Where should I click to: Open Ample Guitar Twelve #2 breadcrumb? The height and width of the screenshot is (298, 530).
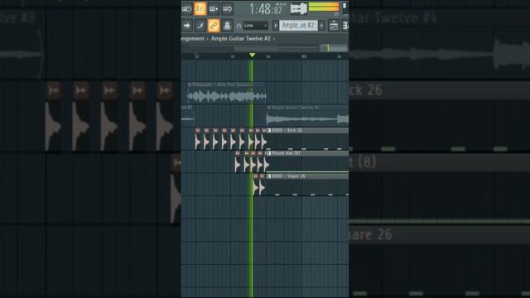(241, 39)
